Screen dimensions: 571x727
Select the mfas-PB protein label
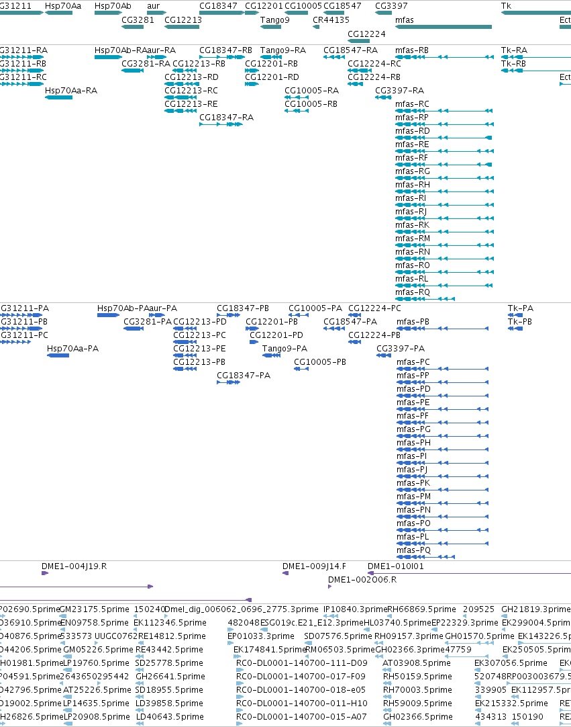[x=413, y=322]
